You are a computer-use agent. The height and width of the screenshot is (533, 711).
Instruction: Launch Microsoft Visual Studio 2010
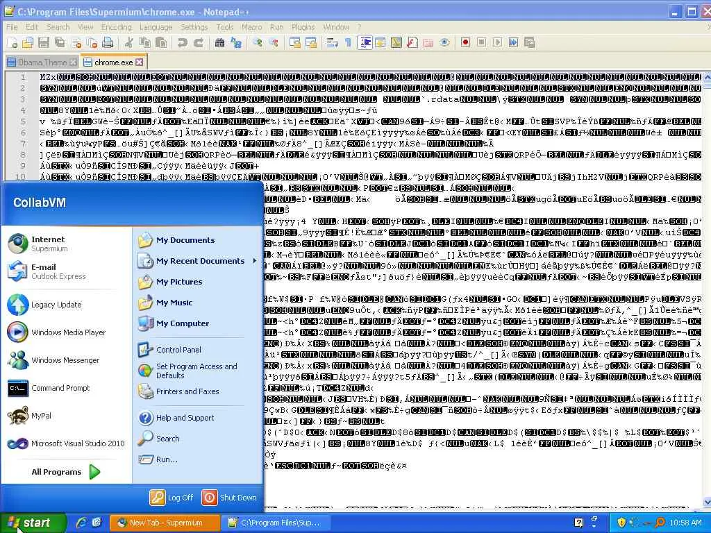[x=66, y=443]
